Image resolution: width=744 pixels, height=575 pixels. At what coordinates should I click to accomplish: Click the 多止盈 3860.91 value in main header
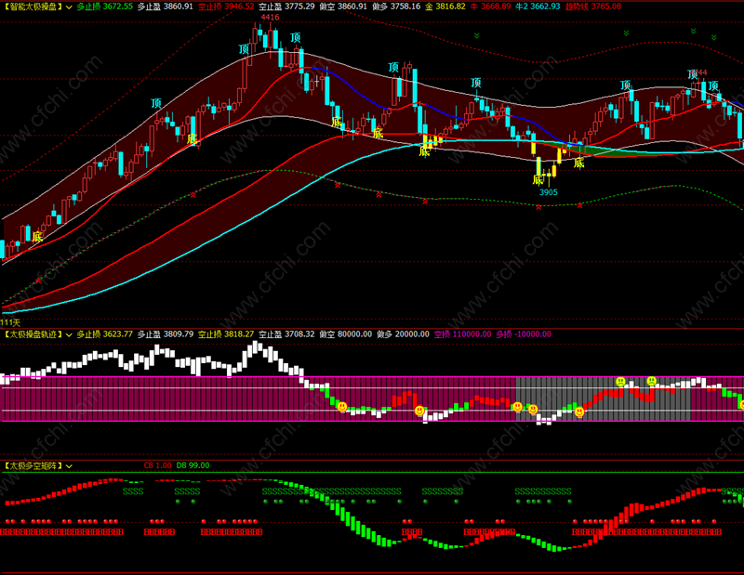pyautogui.click(x=166, y=7)
